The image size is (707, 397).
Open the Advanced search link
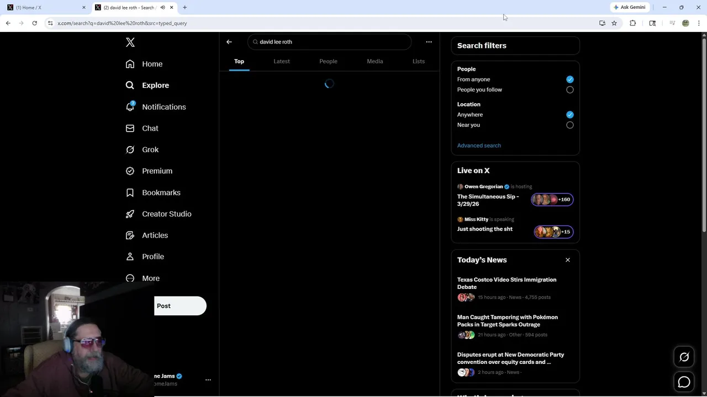pos(479,146)
